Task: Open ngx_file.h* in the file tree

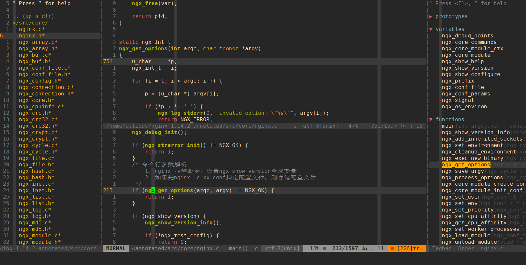Action: (36, 165)
